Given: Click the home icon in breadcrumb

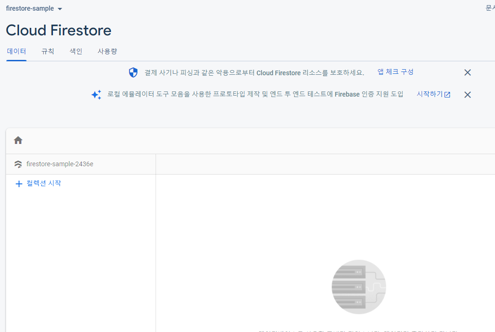Looking at the screenshot, I should 18,140.
